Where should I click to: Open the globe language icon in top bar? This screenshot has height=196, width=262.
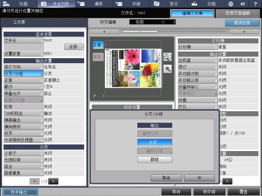point(231,4)
